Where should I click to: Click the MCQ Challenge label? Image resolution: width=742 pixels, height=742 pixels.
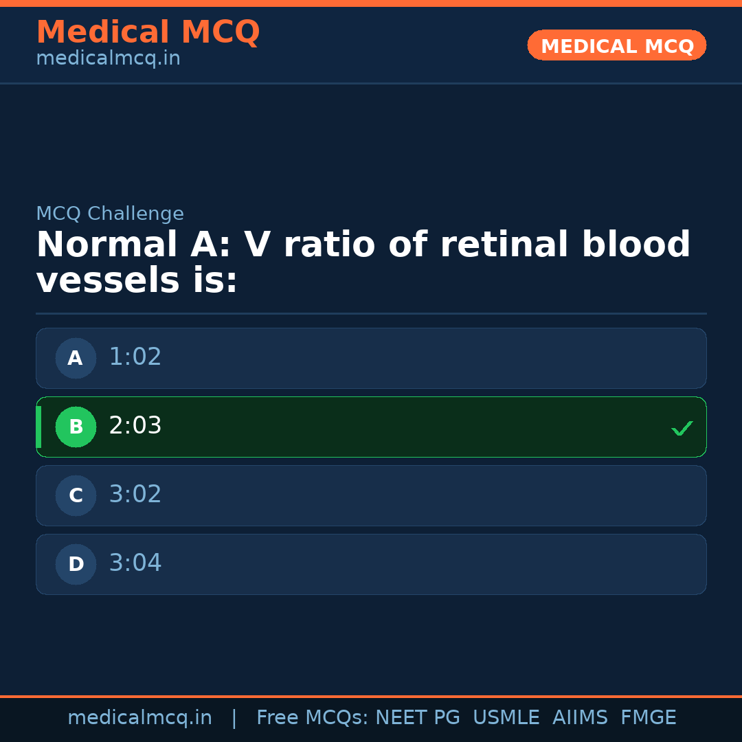click(x=110, y=214)
